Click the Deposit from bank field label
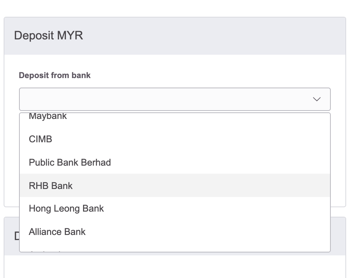352x278 pixels. click(55, 76)
